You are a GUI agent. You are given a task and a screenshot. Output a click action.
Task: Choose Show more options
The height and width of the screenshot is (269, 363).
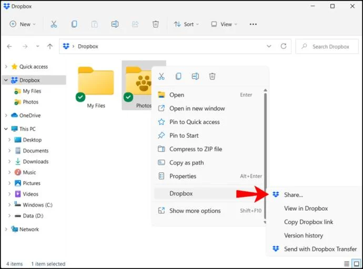[x=209, y=211]
